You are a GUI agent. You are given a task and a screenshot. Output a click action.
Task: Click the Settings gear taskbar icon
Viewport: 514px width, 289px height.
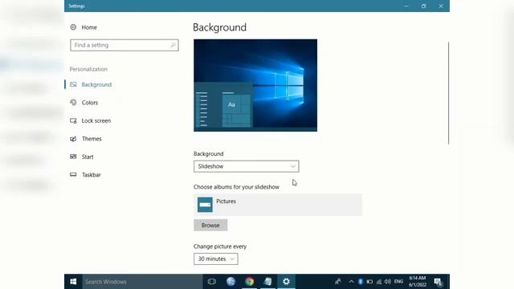pyautogui.click(x=286, y=282)
